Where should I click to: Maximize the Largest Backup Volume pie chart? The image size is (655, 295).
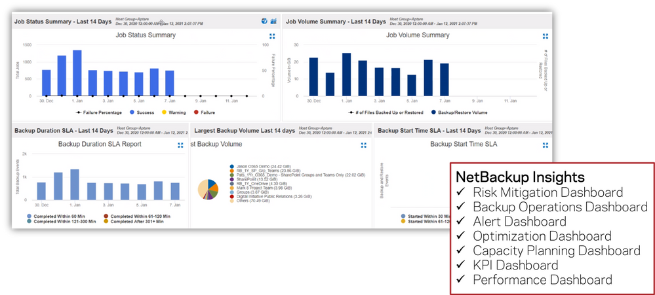(363, 145)
